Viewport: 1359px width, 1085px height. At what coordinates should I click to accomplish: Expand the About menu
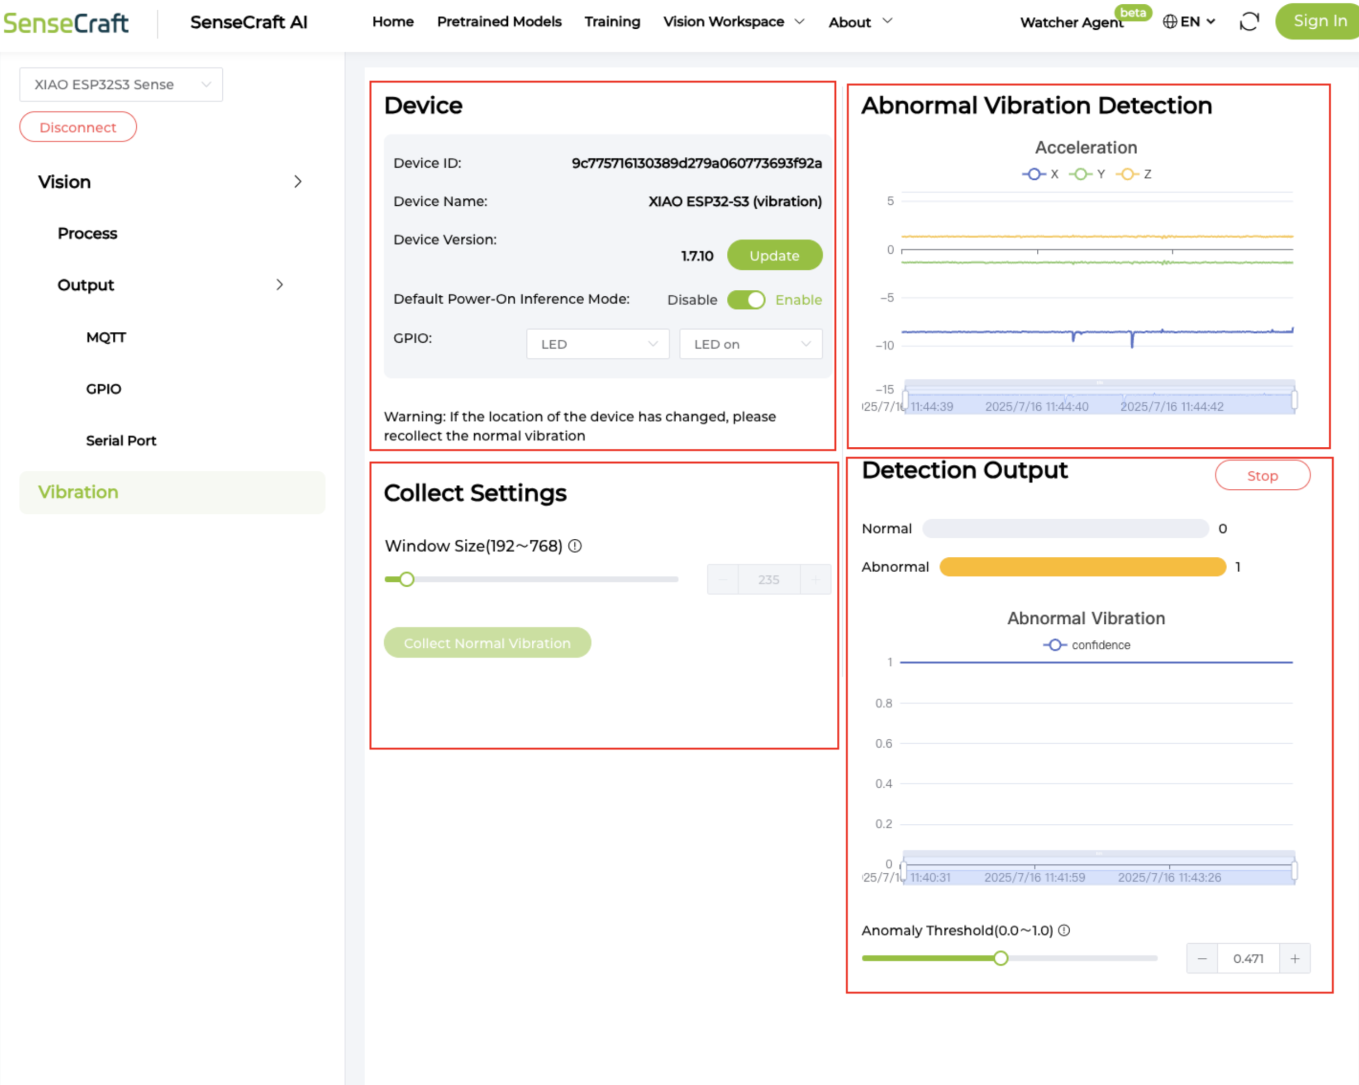pyautogui.click(x=860, y=22)
